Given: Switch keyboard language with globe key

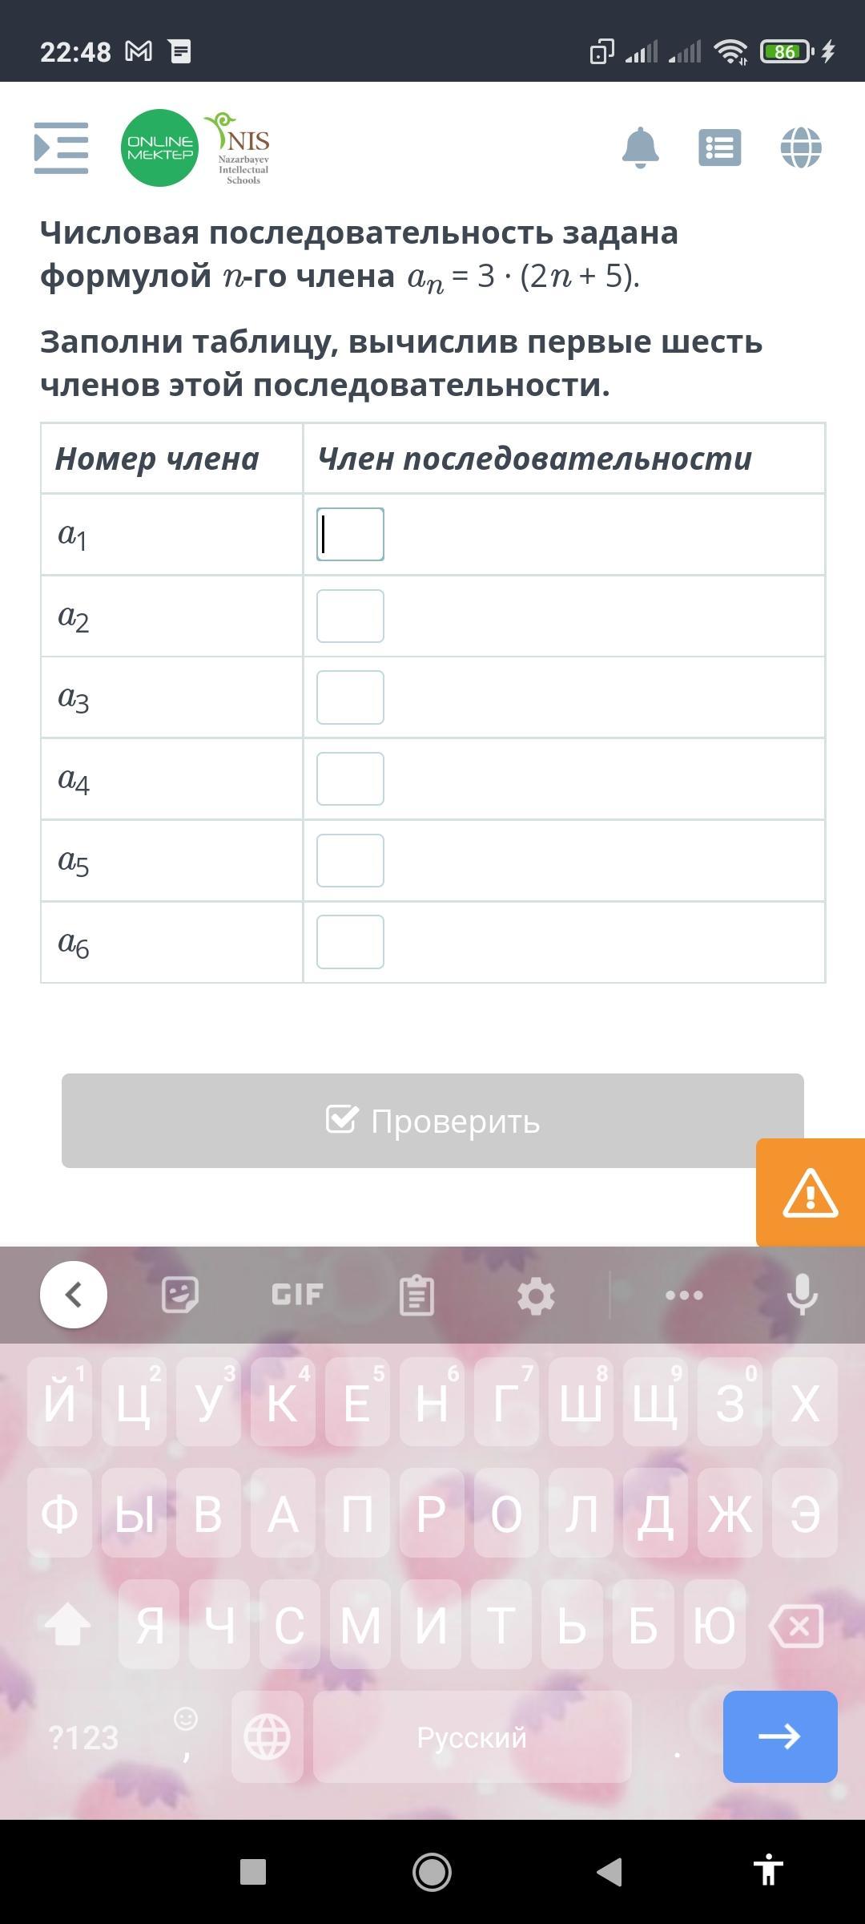Looking at the screenshot, I should [x=268, y=1738].
